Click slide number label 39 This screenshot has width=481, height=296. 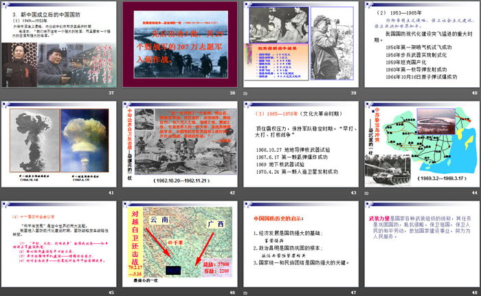(353, 93)
